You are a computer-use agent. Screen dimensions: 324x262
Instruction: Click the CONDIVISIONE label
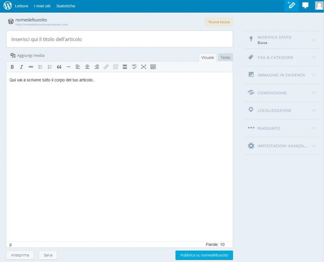tap(272, 93)
